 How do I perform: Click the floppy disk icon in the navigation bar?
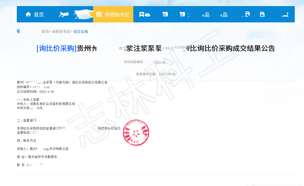click(262, 14)
